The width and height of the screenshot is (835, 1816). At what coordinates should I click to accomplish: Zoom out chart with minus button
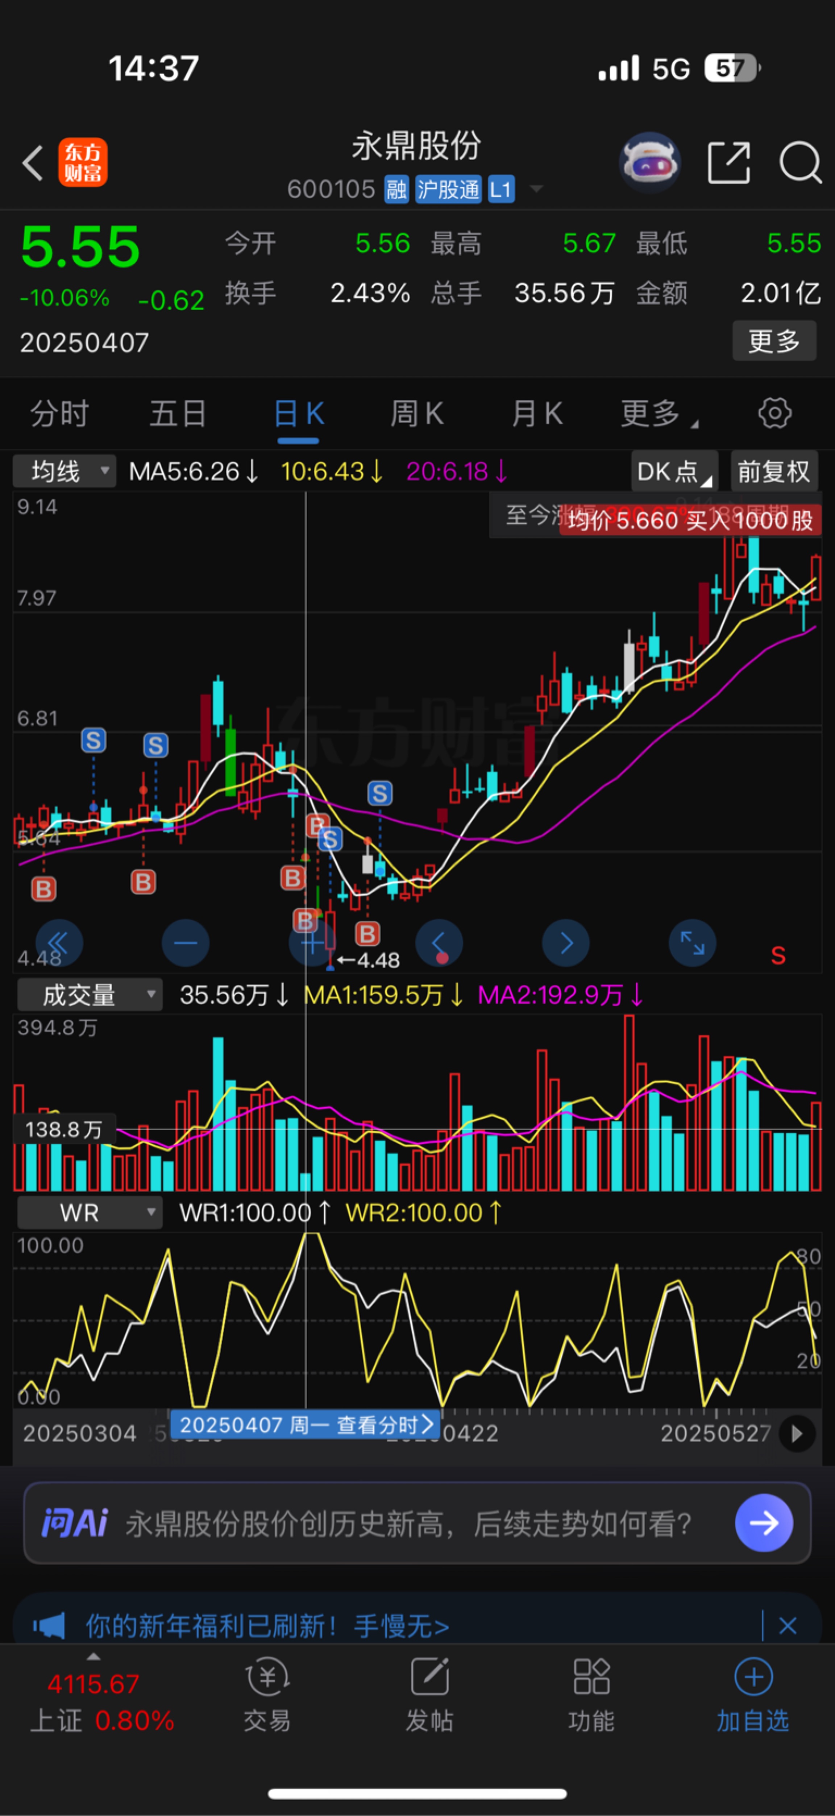point(185,942)
